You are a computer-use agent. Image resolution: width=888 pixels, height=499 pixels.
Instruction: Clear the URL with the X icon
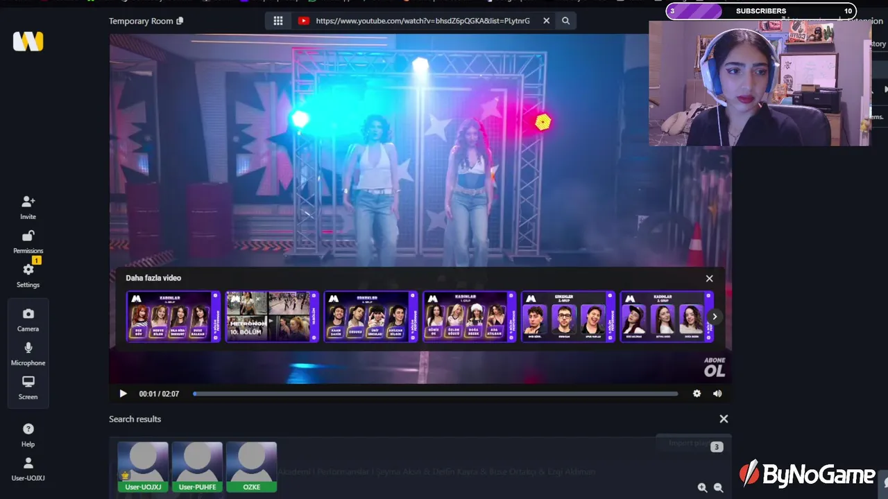[x=546, y=21]
